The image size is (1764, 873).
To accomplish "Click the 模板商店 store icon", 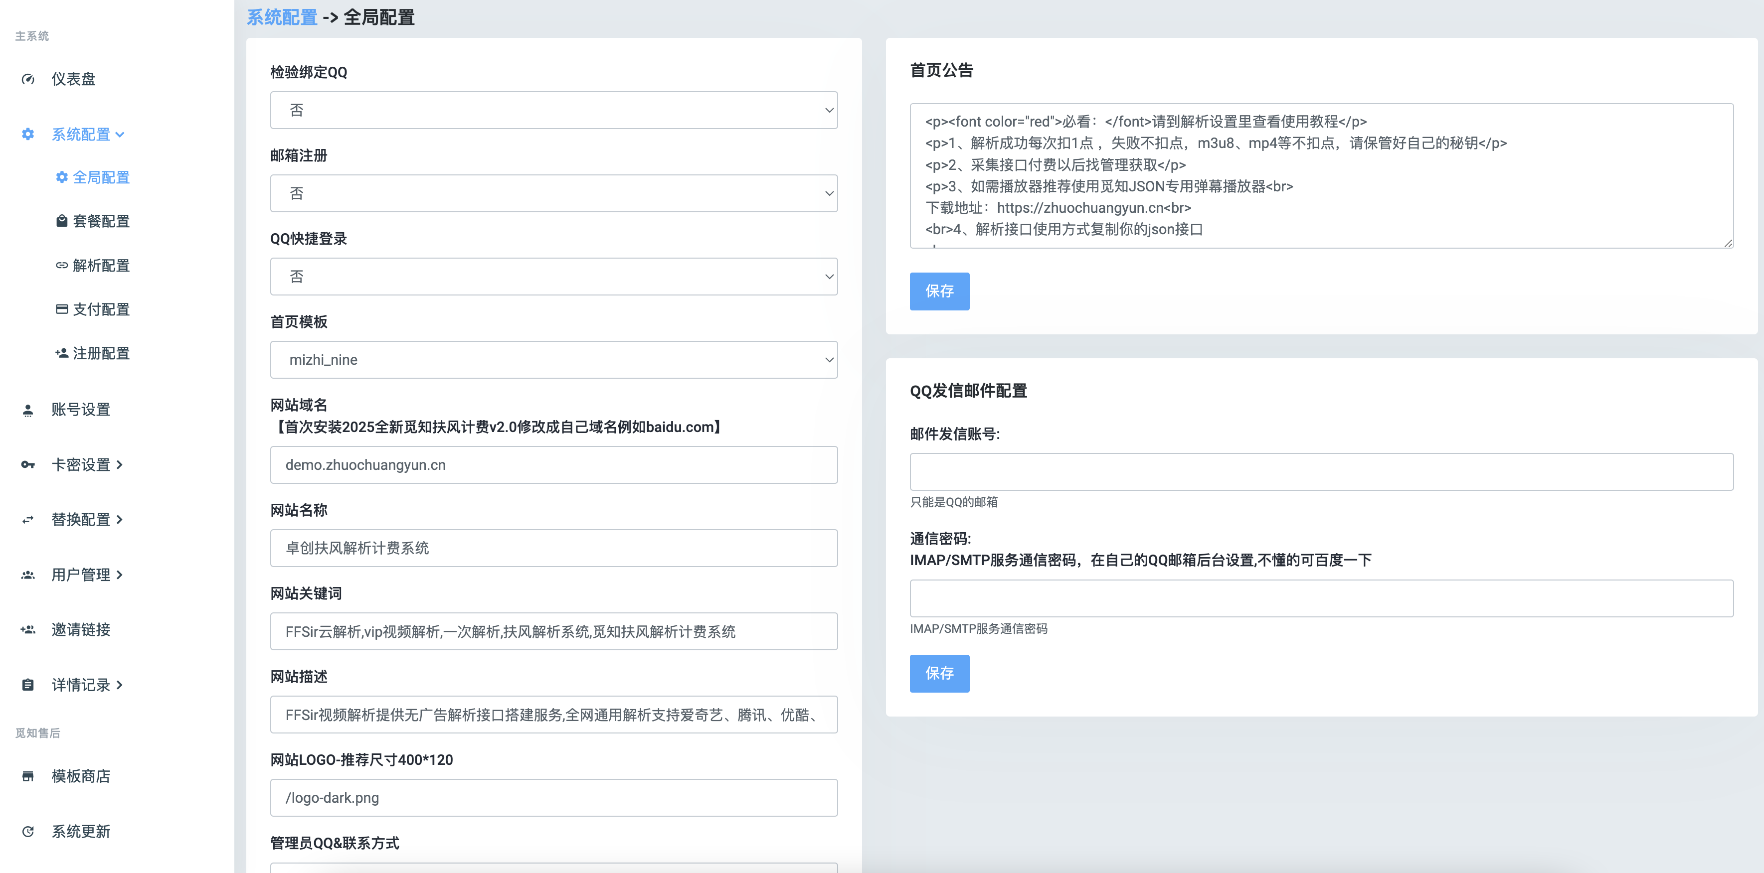I will (x=28, y=776).
